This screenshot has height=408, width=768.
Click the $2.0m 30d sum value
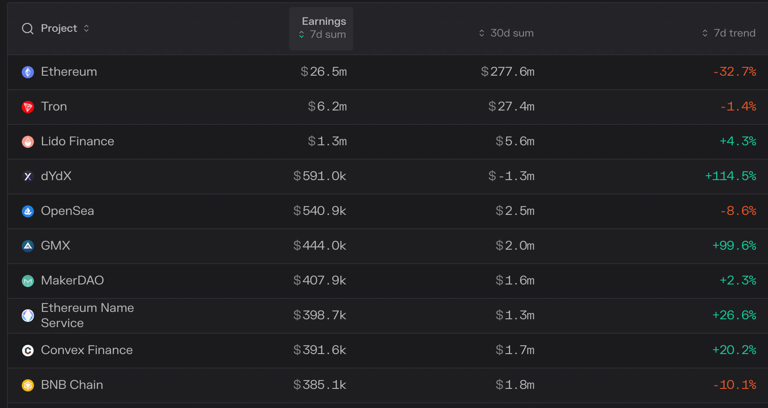515,246
